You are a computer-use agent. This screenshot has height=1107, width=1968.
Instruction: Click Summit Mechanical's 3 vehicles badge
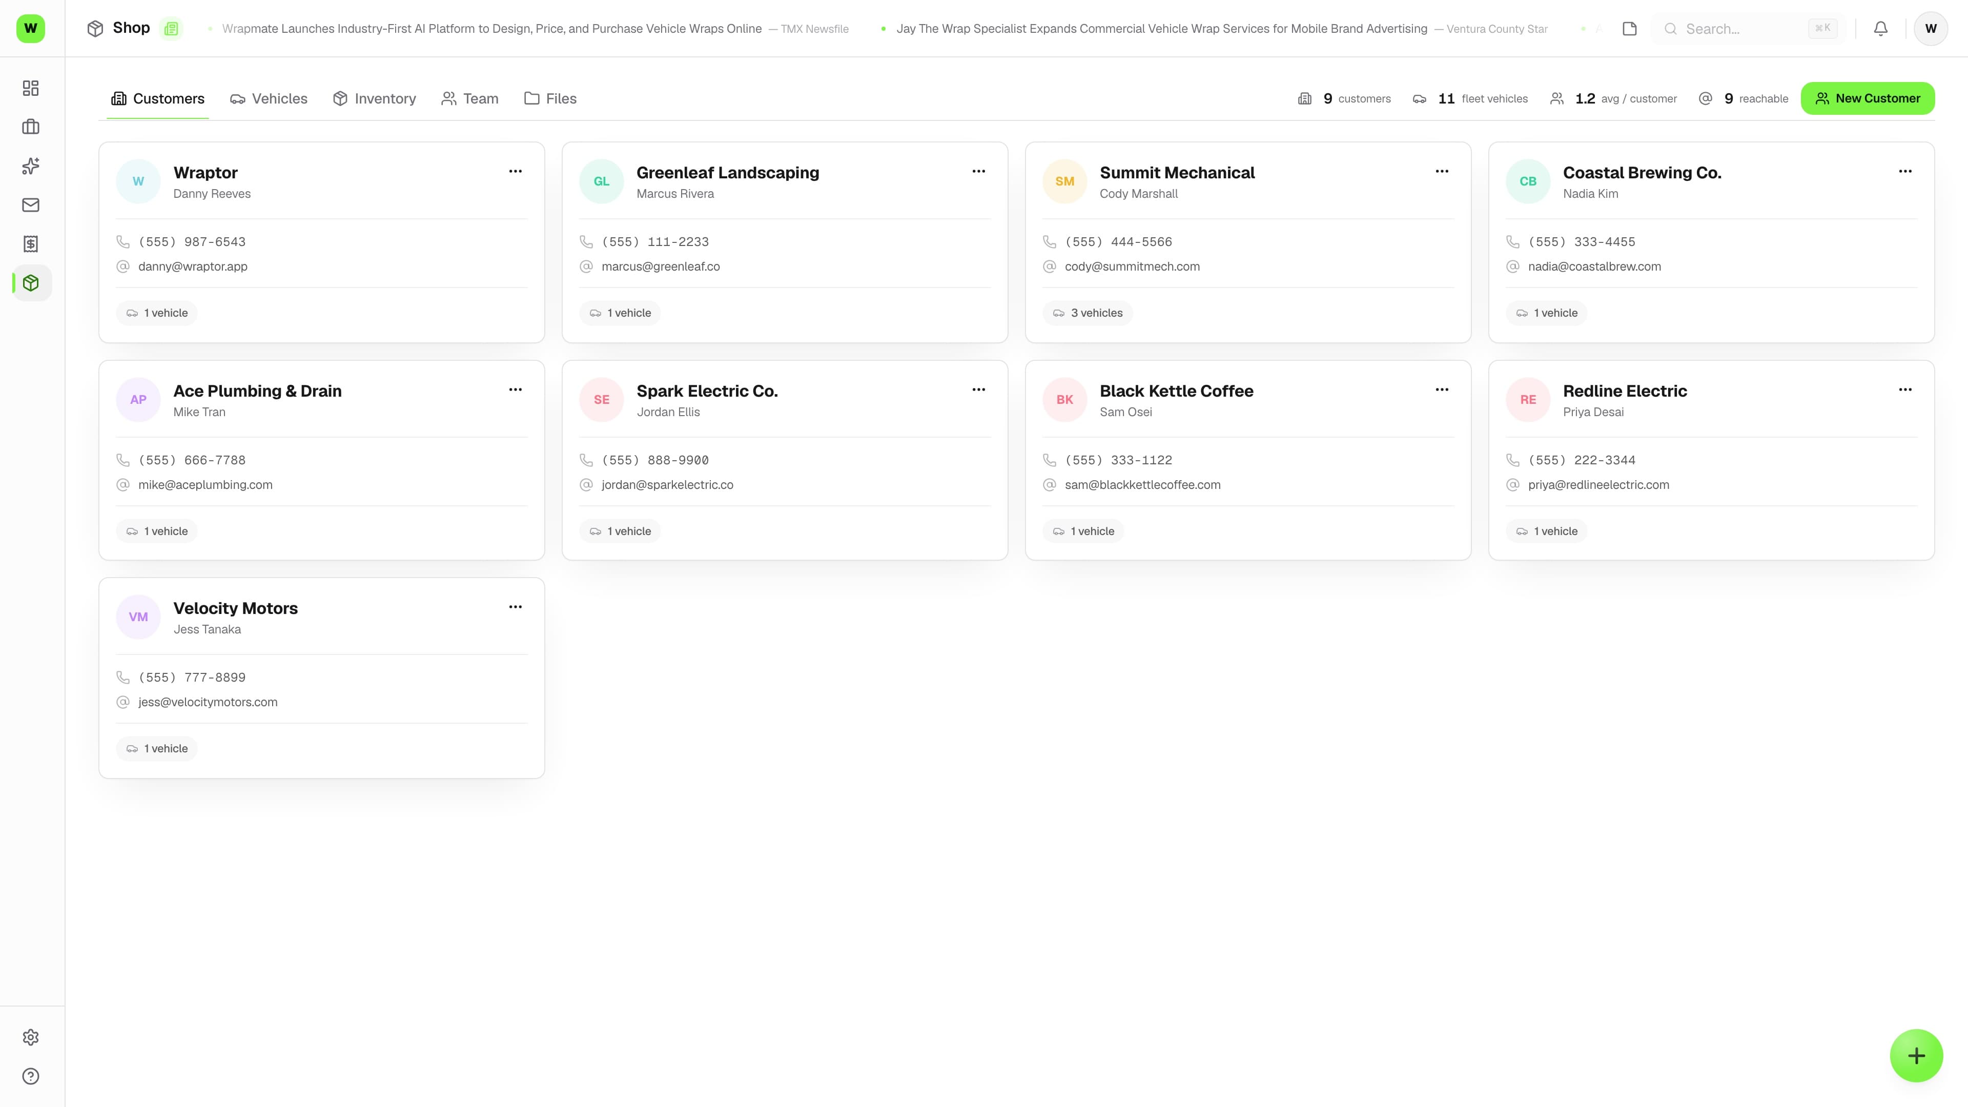1087,313
